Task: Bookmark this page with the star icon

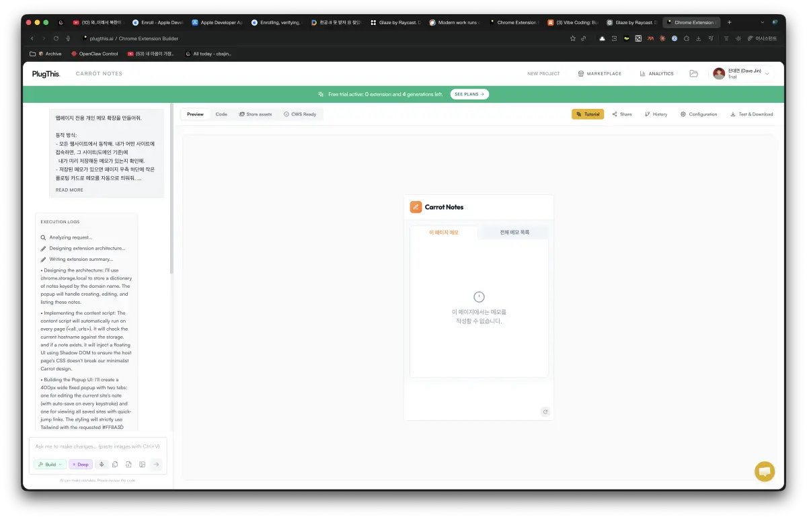Action: click(x=573, y=38)
